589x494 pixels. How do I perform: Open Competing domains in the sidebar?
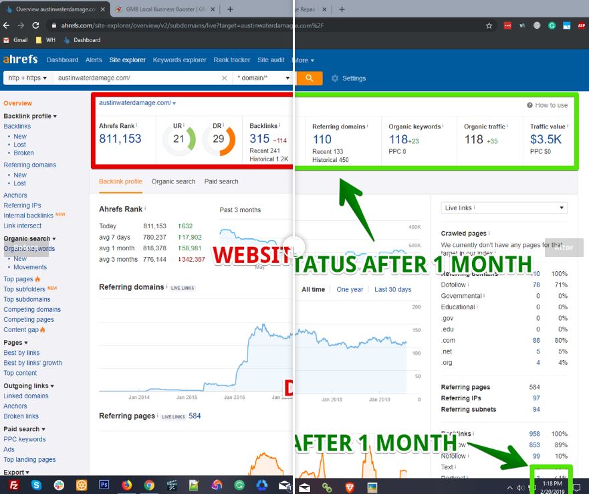pos(32,309)
